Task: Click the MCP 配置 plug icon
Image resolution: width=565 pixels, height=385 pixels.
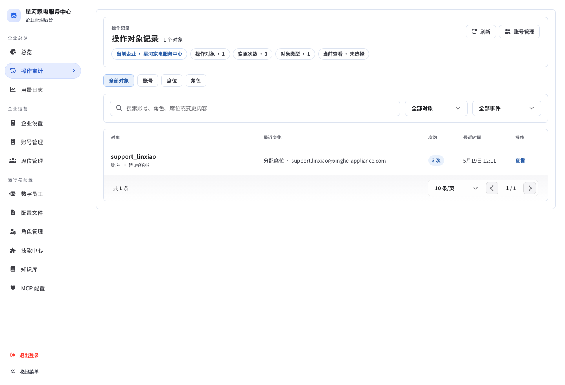Action: pyautogui.click(x=13, y=288)
